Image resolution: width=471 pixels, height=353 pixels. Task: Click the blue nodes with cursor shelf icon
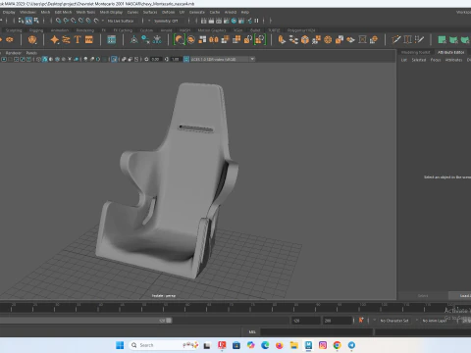point(145,40)
